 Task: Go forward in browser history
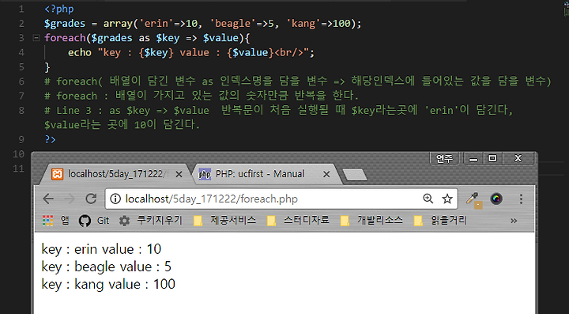click(x=70, y=199)
